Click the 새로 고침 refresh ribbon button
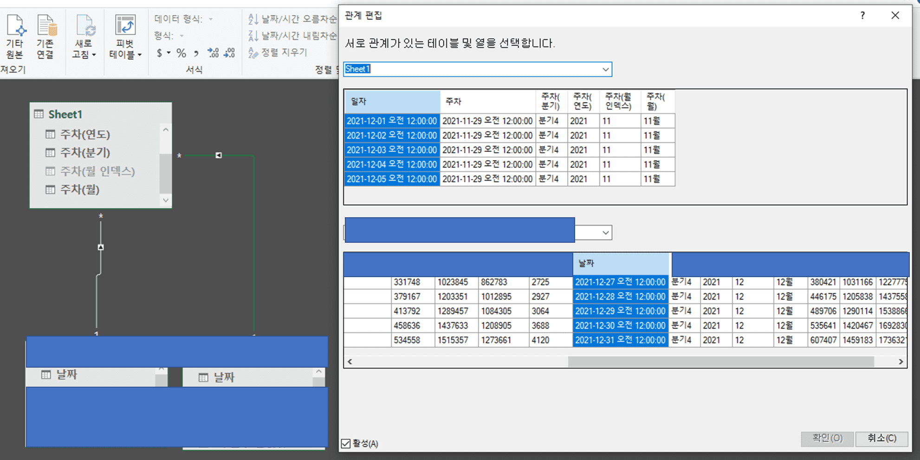Screen dimensions: 920x460 (x=84, y=36)
